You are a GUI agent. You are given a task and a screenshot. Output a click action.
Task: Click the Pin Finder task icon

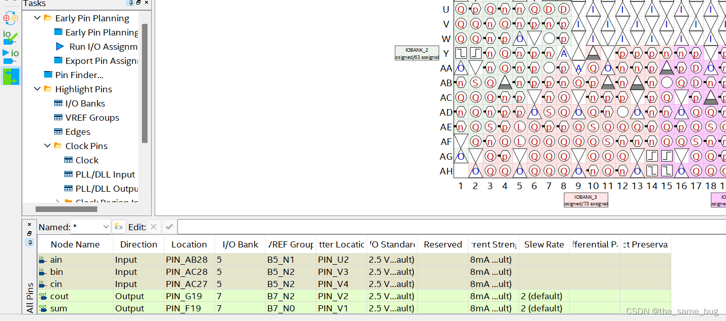[48, 75]
